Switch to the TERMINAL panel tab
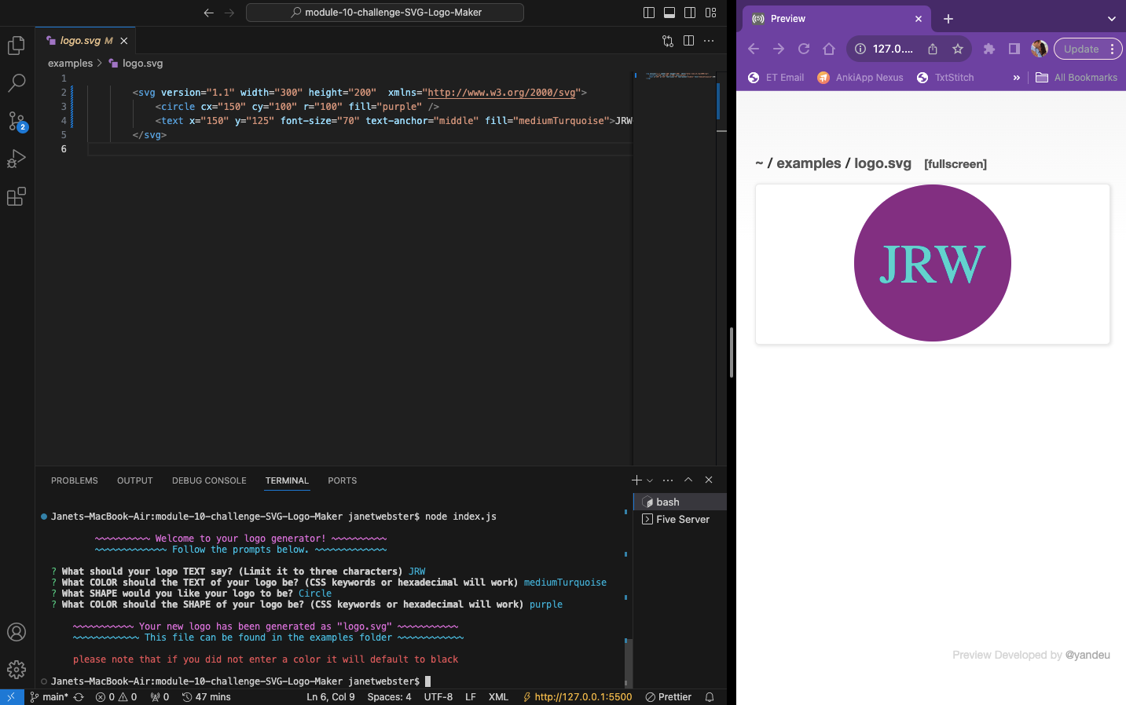The height and width of the screenshot is (705, 1126). (x=287, y=480)
